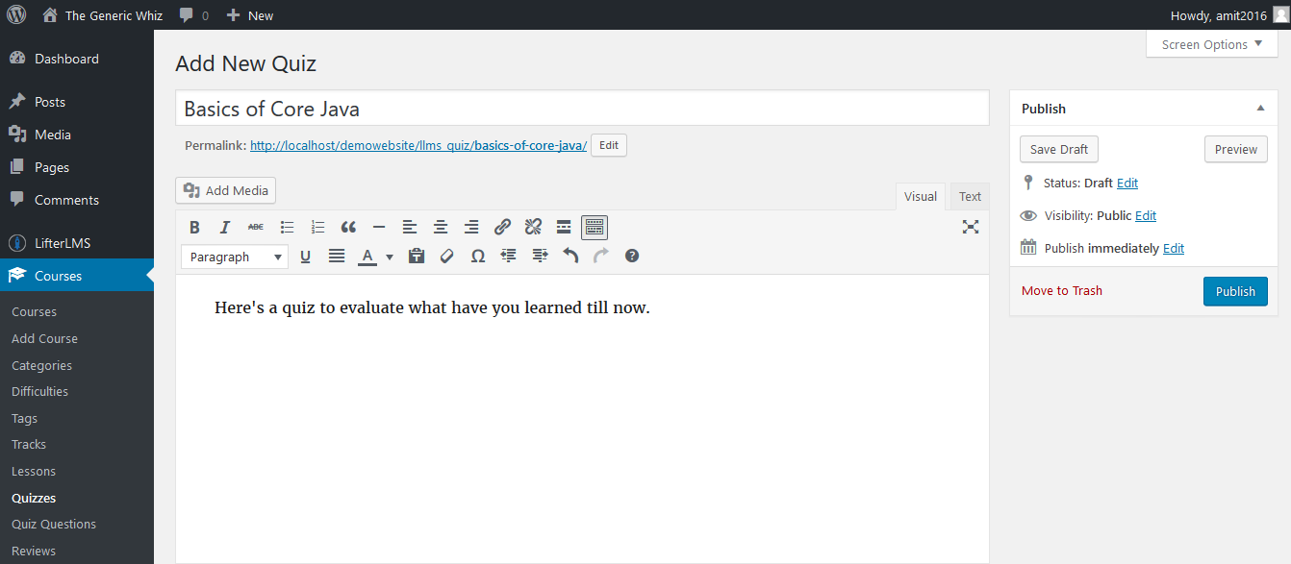Add a blockquote to the content
Screen dimensions: 1291x564
tap(348, 227)
